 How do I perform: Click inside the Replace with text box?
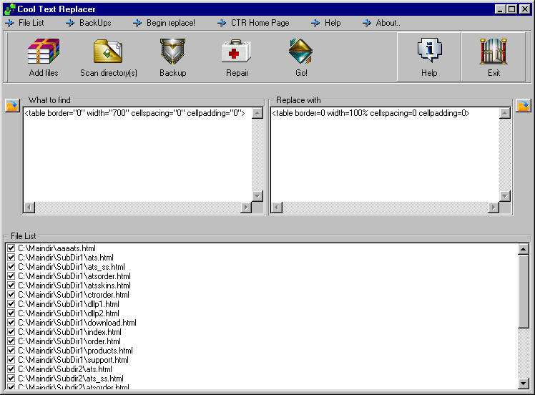pyautogui.click(x=386, y=155)
